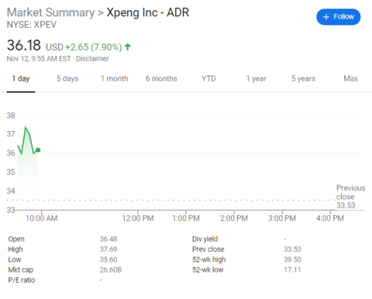The height and width of the screenshot is (299, 372).
Task: Click the plus icon in Follow button
Action: pyautogui.click(x=326, y=17)
